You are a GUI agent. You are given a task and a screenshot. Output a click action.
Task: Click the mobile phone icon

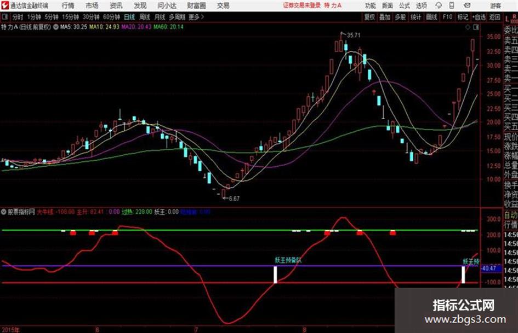pos(452,5)
